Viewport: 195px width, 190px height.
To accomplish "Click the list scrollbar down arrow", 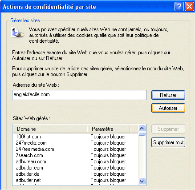I will click(142, 181).
